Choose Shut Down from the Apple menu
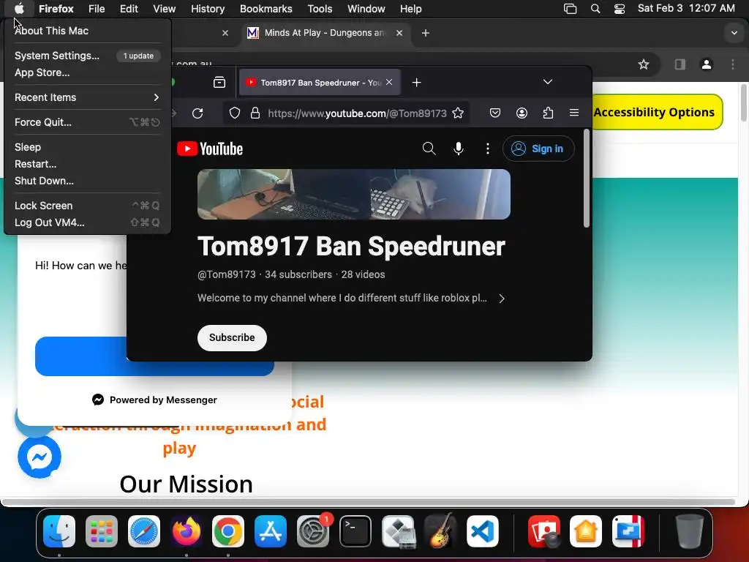The image size is (749, 562). click(x=87, y=181)
